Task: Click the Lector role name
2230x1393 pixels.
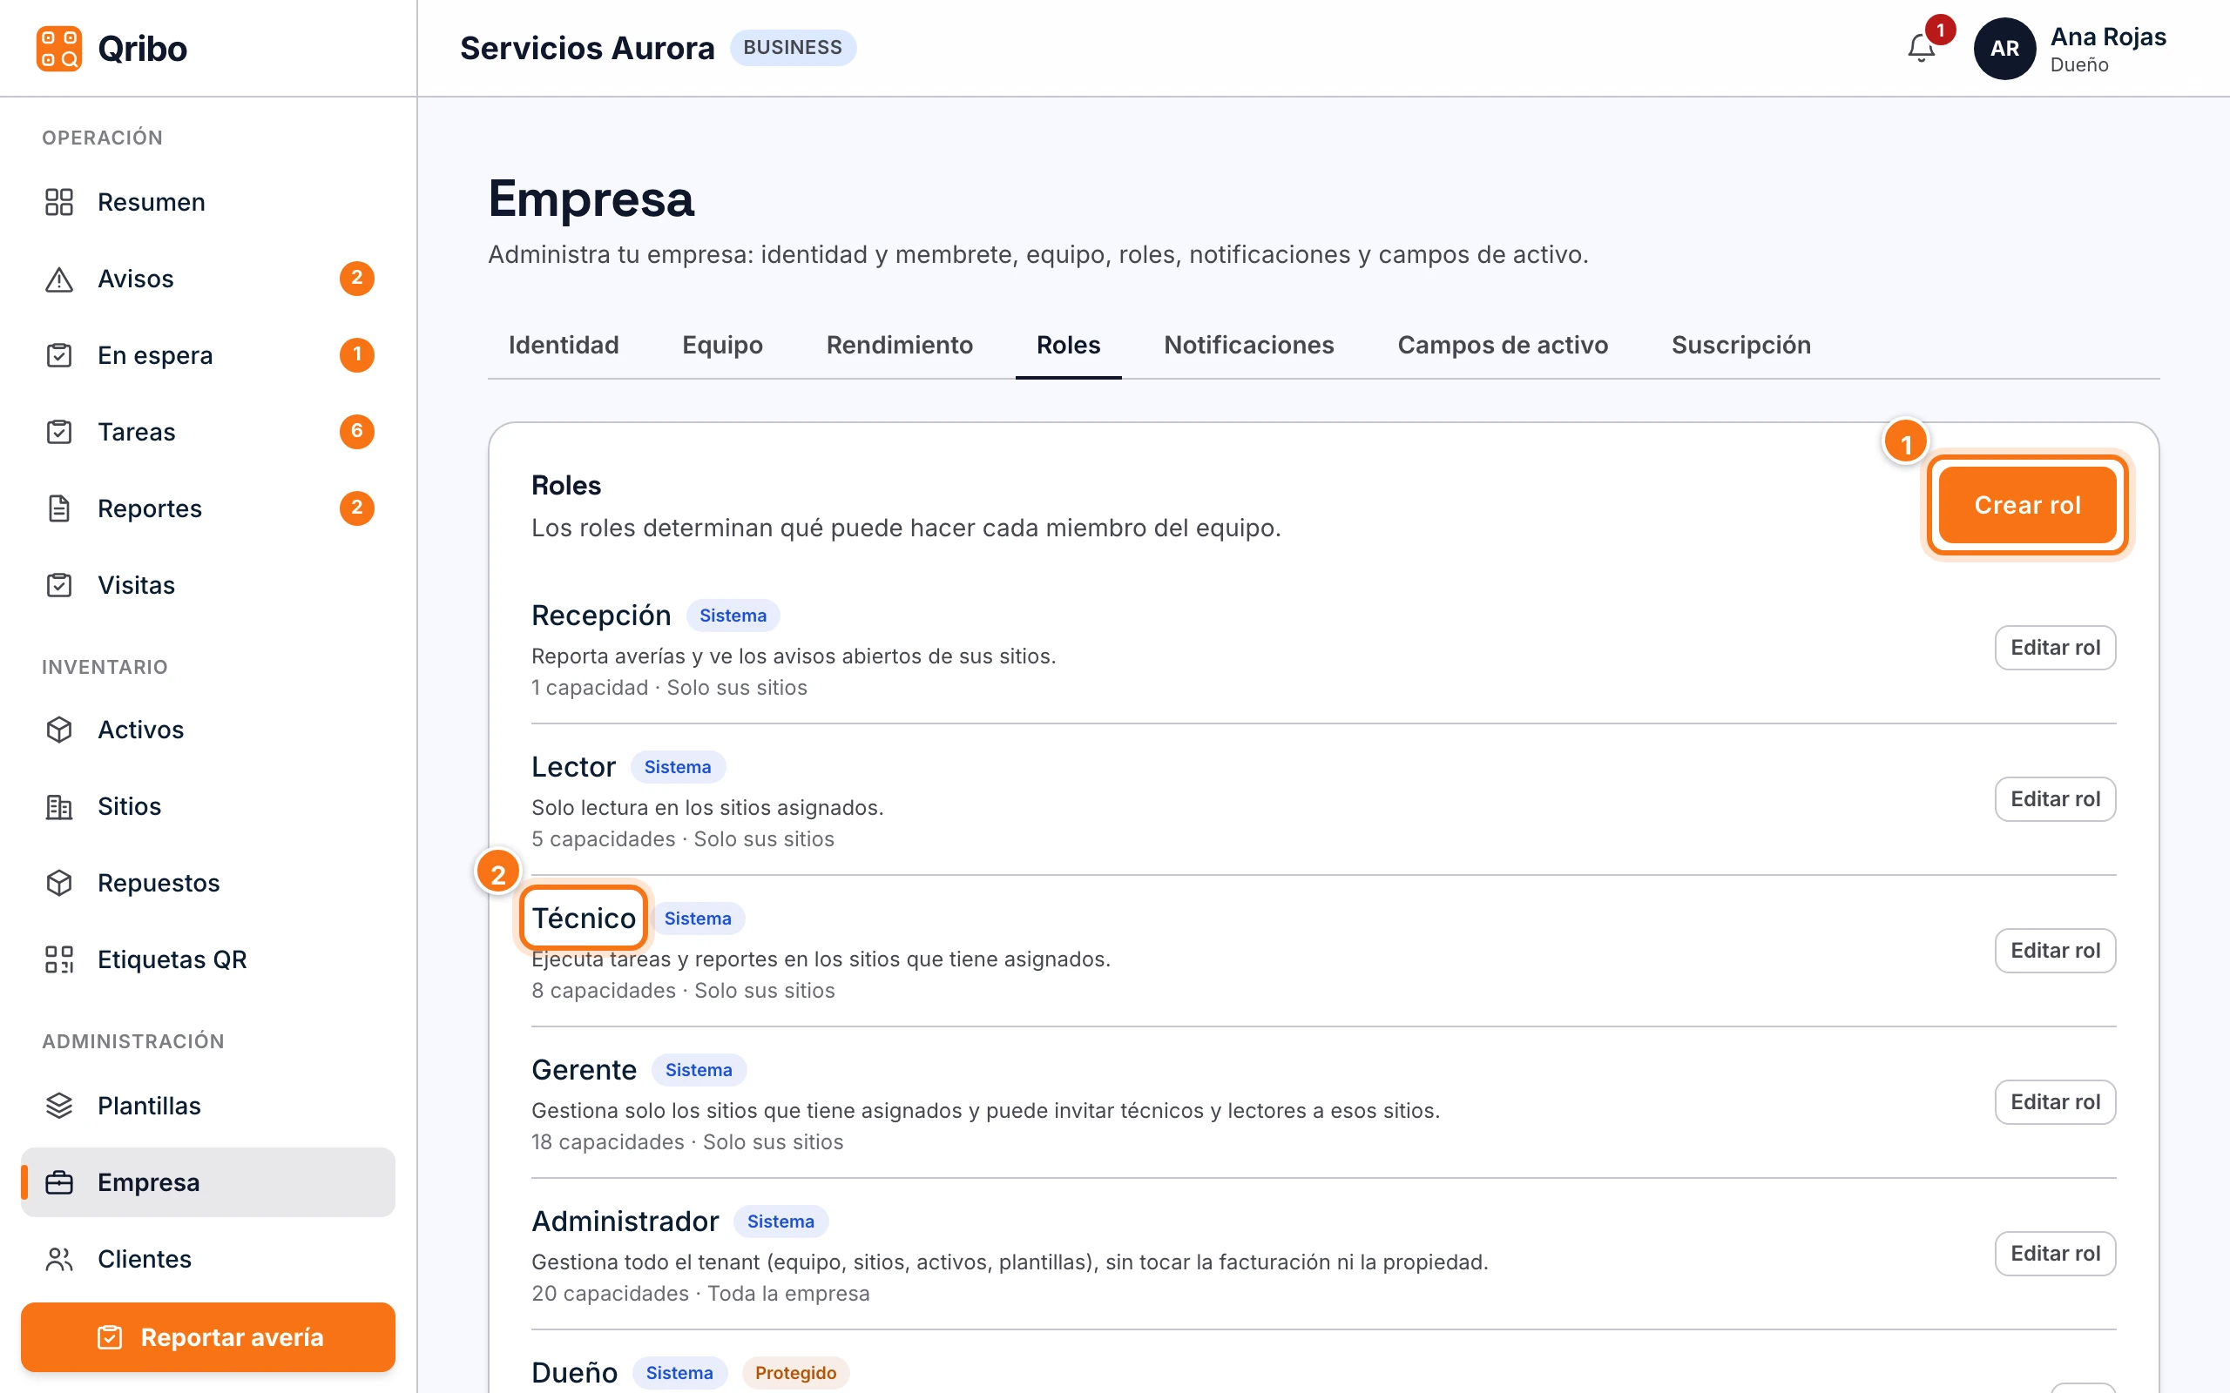Action: click(x=573, y=766)
